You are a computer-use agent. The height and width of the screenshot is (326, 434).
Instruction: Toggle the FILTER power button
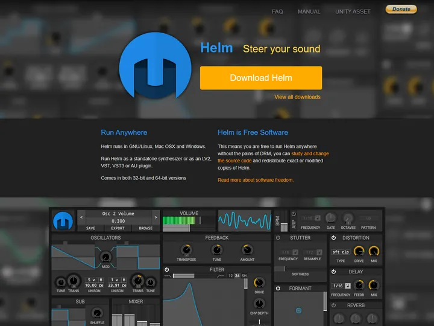tap(167, 269)
